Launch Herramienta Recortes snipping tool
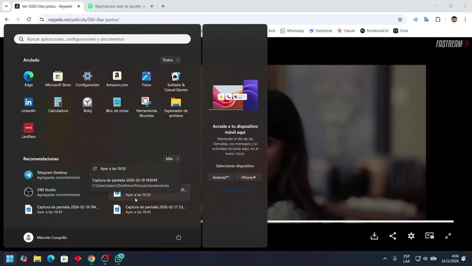 click(x=146, y=108)
